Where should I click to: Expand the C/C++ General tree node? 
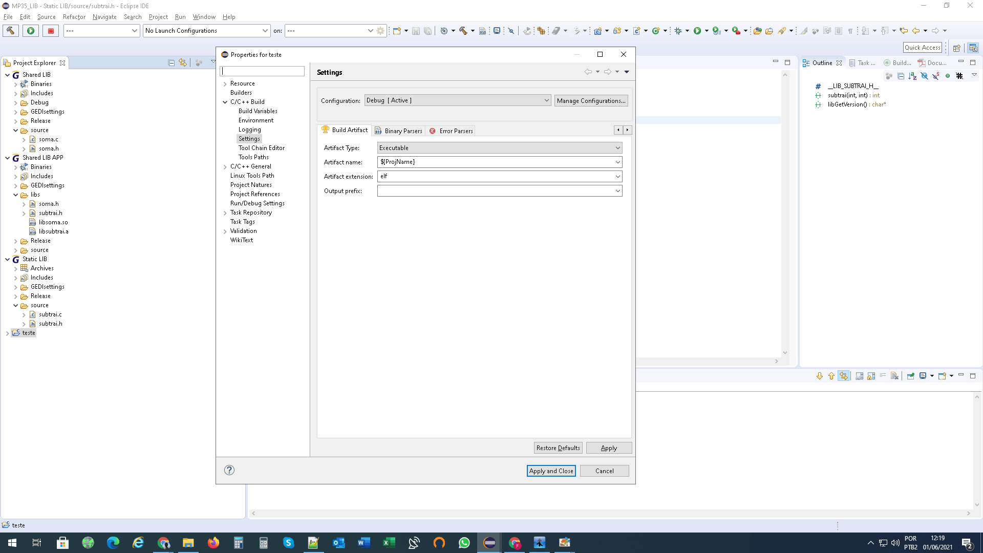pyautogui.click(x=225, y=167)
